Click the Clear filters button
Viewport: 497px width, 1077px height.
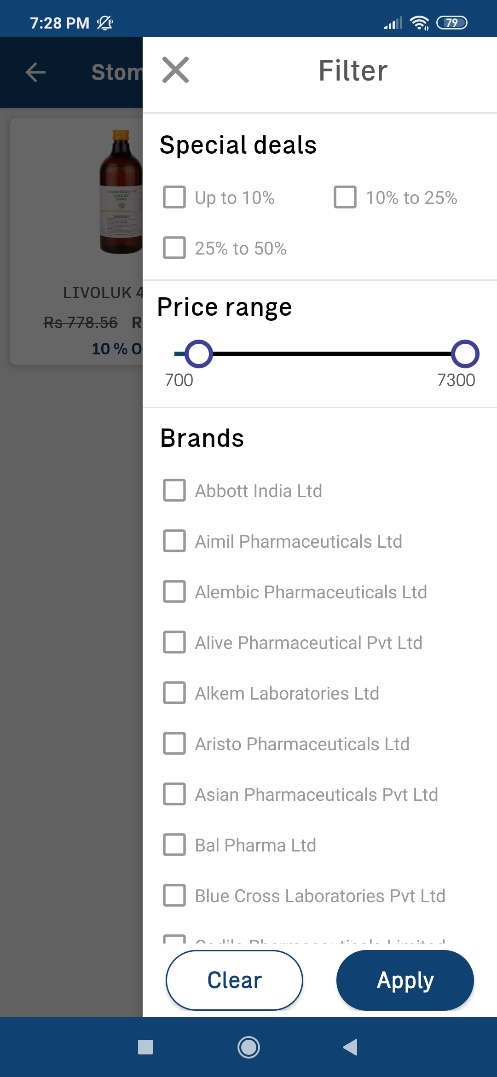point(234,980)
